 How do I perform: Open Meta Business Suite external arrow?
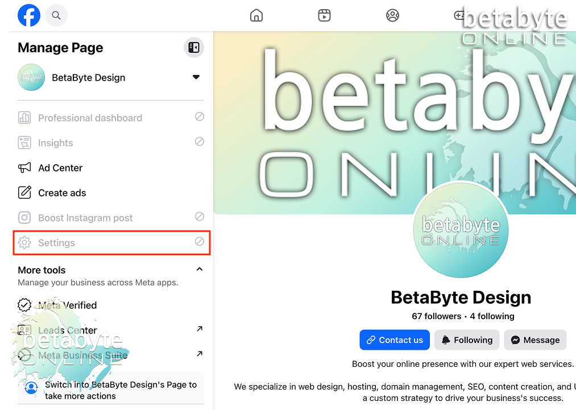pos(200,354)
